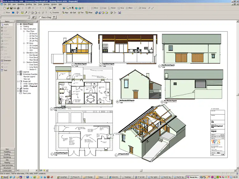
Task: Select the Split tool
Action: (73, 13)
